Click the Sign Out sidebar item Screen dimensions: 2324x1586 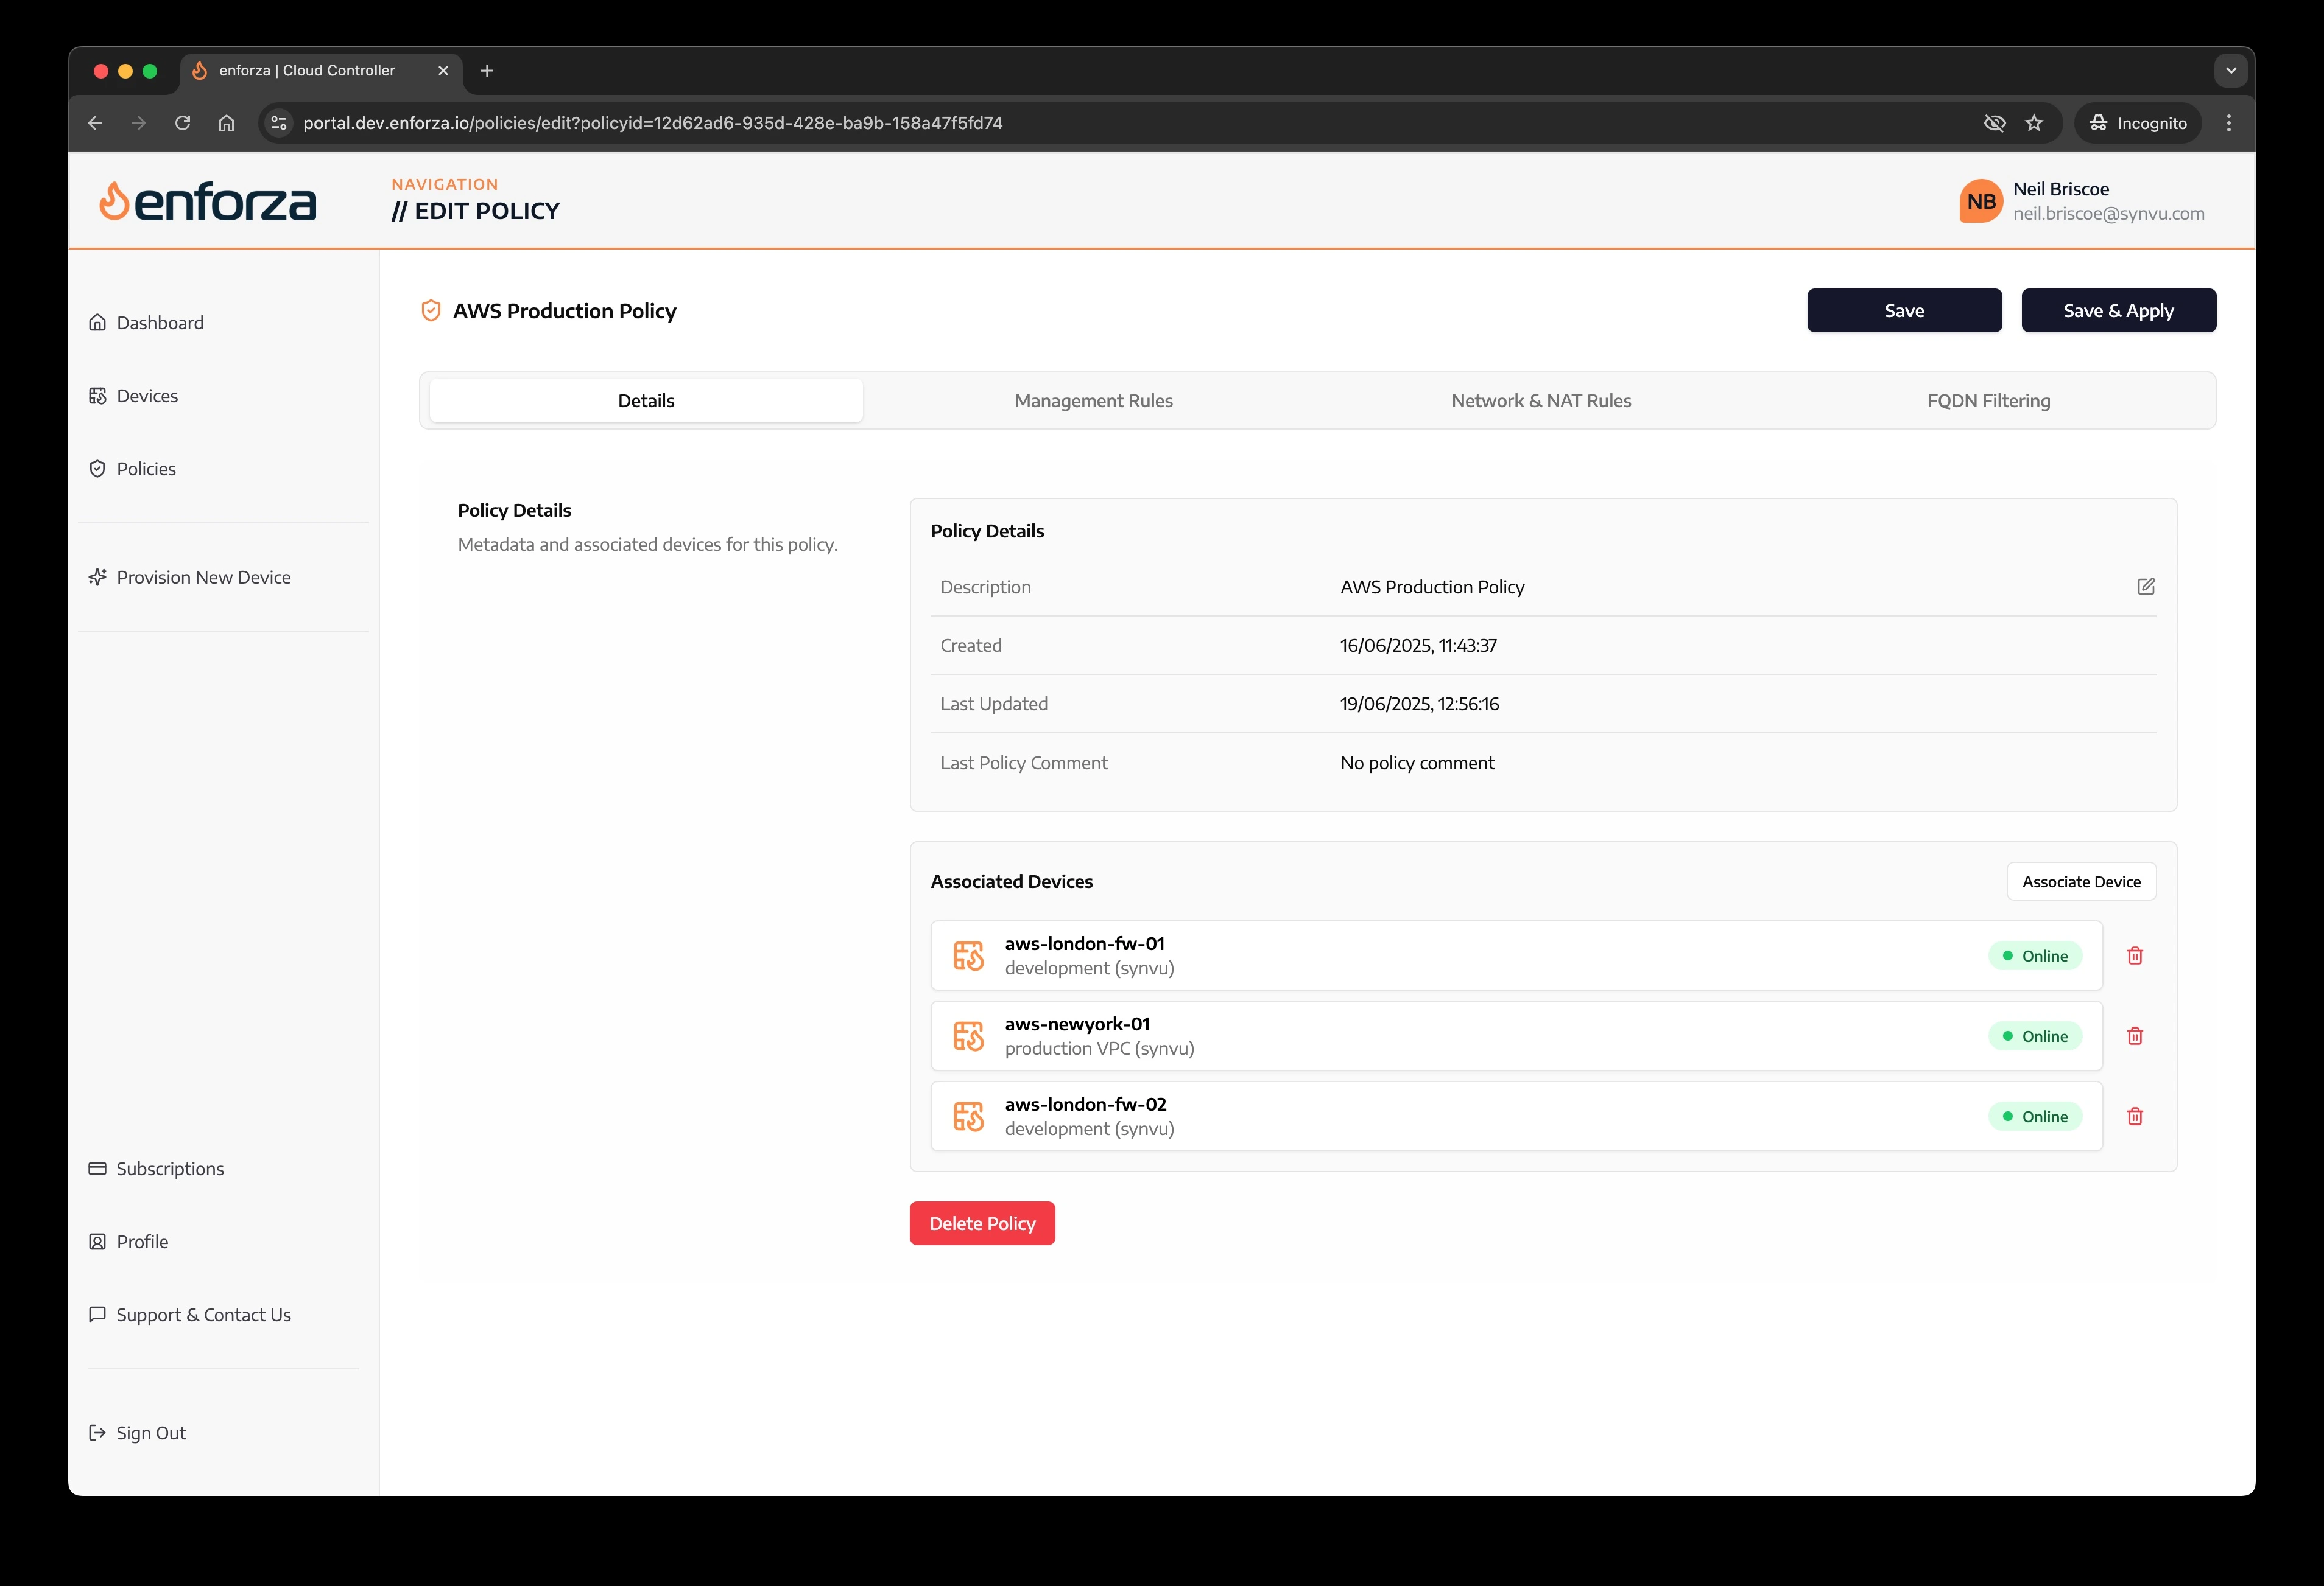click(x=150, y=1433)
